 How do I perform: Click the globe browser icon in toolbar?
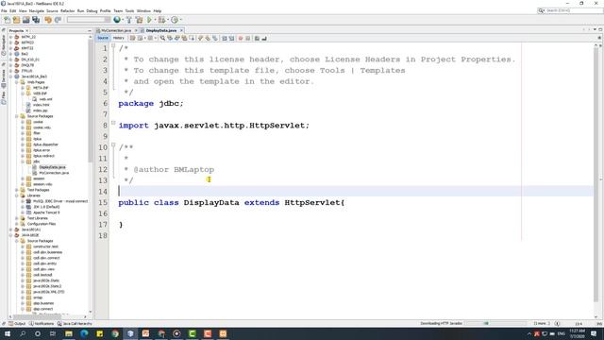point(117,20)
